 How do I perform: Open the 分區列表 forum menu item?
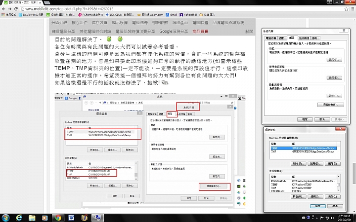[59, 22]
